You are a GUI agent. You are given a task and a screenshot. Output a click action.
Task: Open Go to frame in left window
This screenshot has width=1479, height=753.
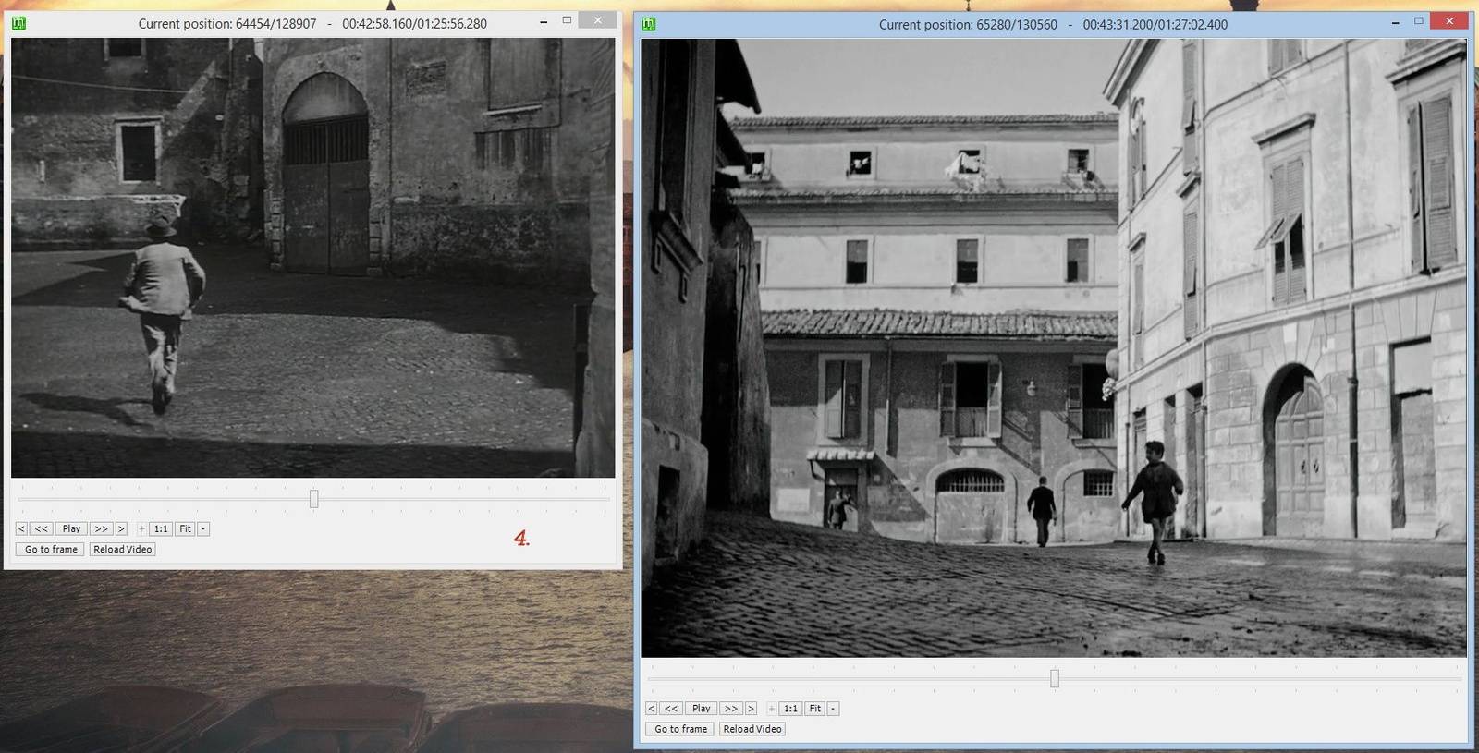(x=51, y=549)
